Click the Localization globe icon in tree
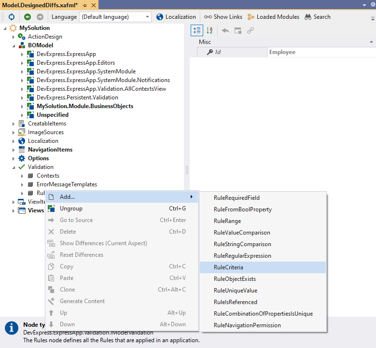The image size is (376, 348). (x=22, y=141)
